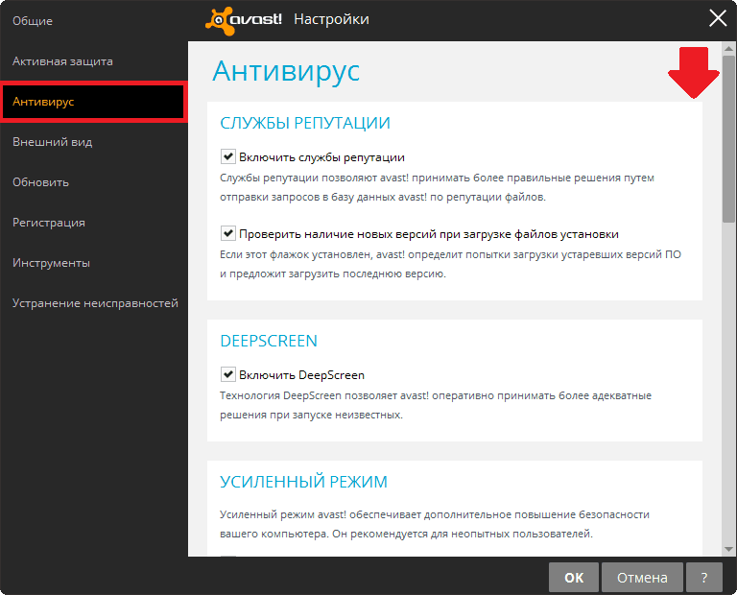737x595 pixels.
Task: Click the УСИЛЕННЫЙ РЕЖИМ heading
Action: pyautogui.click(x=303, y=482)
